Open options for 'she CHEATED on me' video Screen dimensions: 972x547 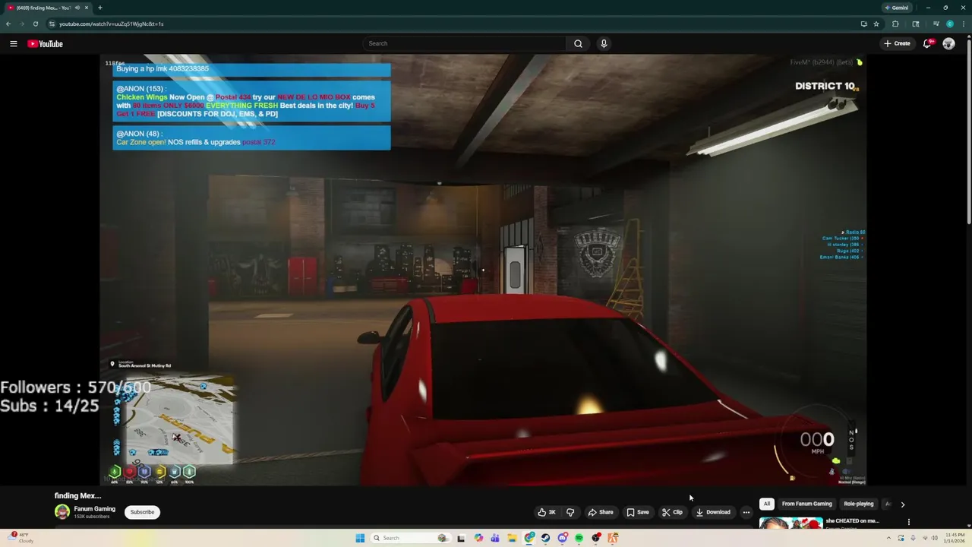click(908, 522)
